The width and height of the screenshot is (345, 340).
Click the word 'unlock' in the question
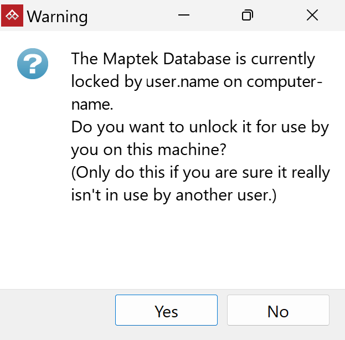(213, 127)
